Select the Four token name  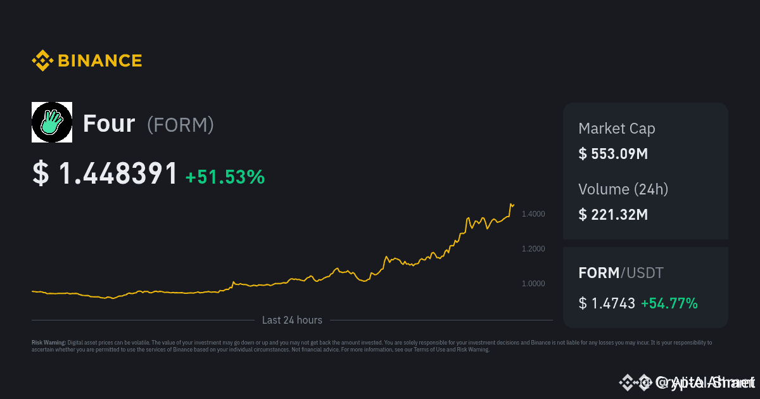point(109,123)
